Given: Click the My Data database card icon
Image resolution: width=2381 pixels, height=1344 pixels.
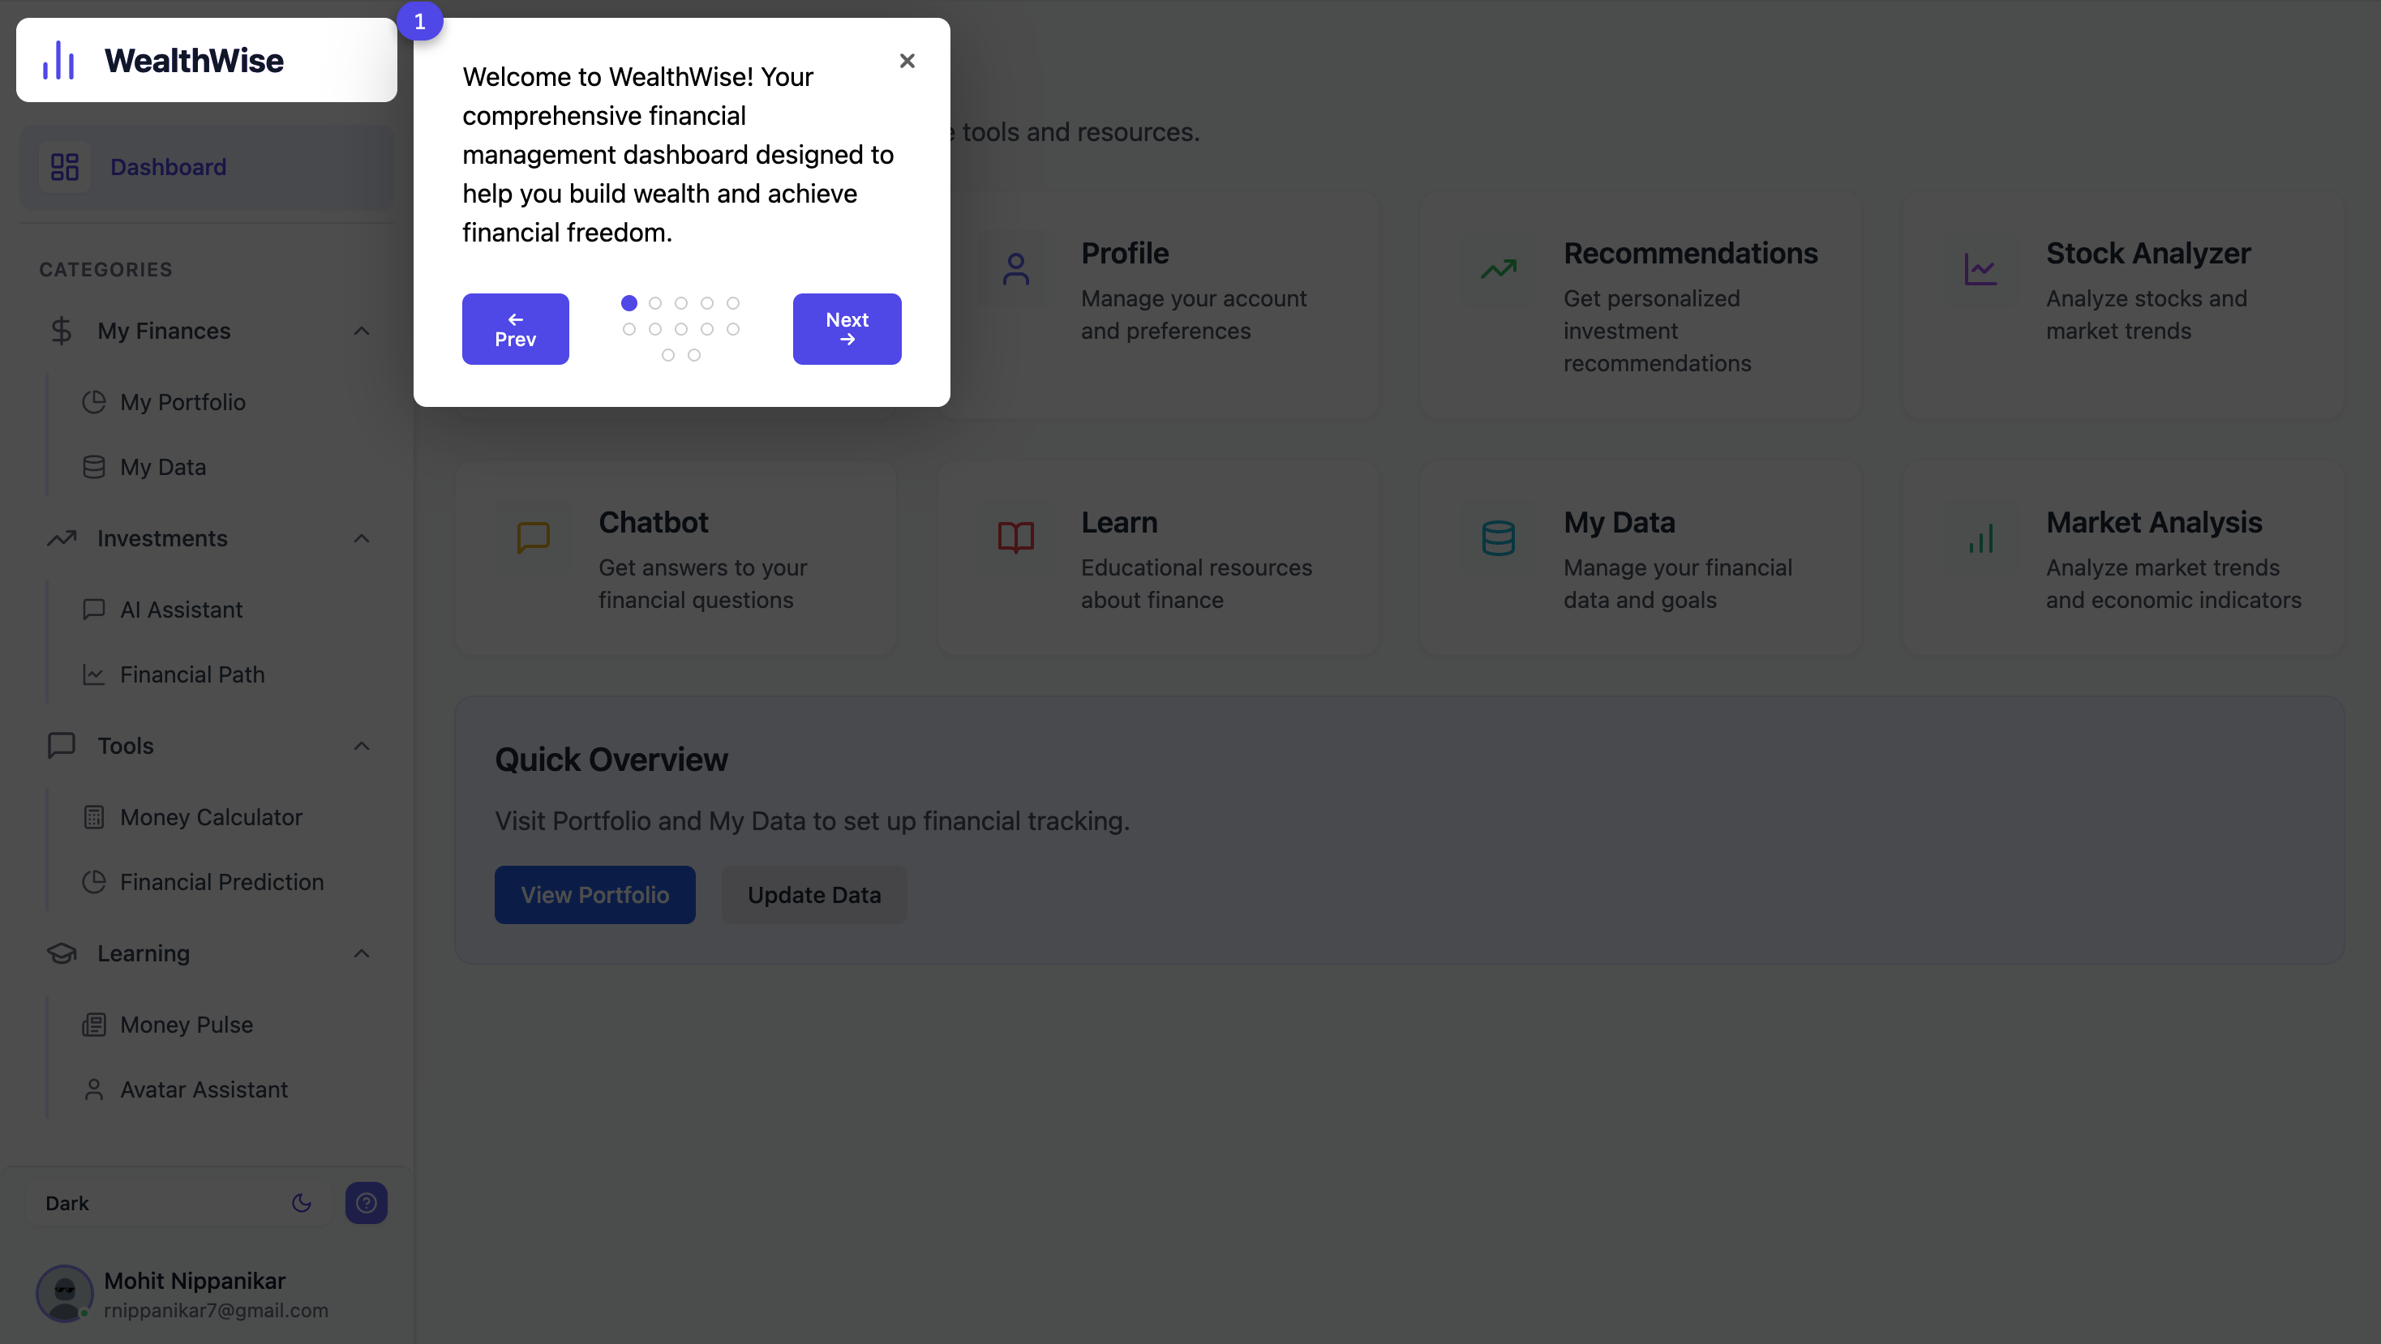Looking at the screenshot, I should (1497, 537).
